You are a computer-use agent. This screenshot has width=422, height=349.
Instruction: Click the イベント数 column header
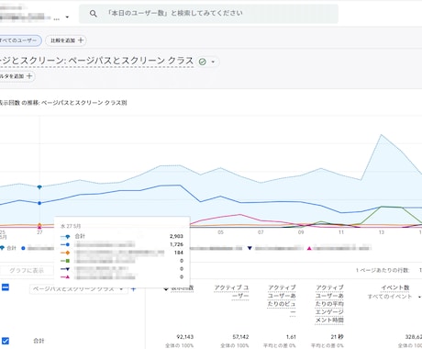coord(395,287)
